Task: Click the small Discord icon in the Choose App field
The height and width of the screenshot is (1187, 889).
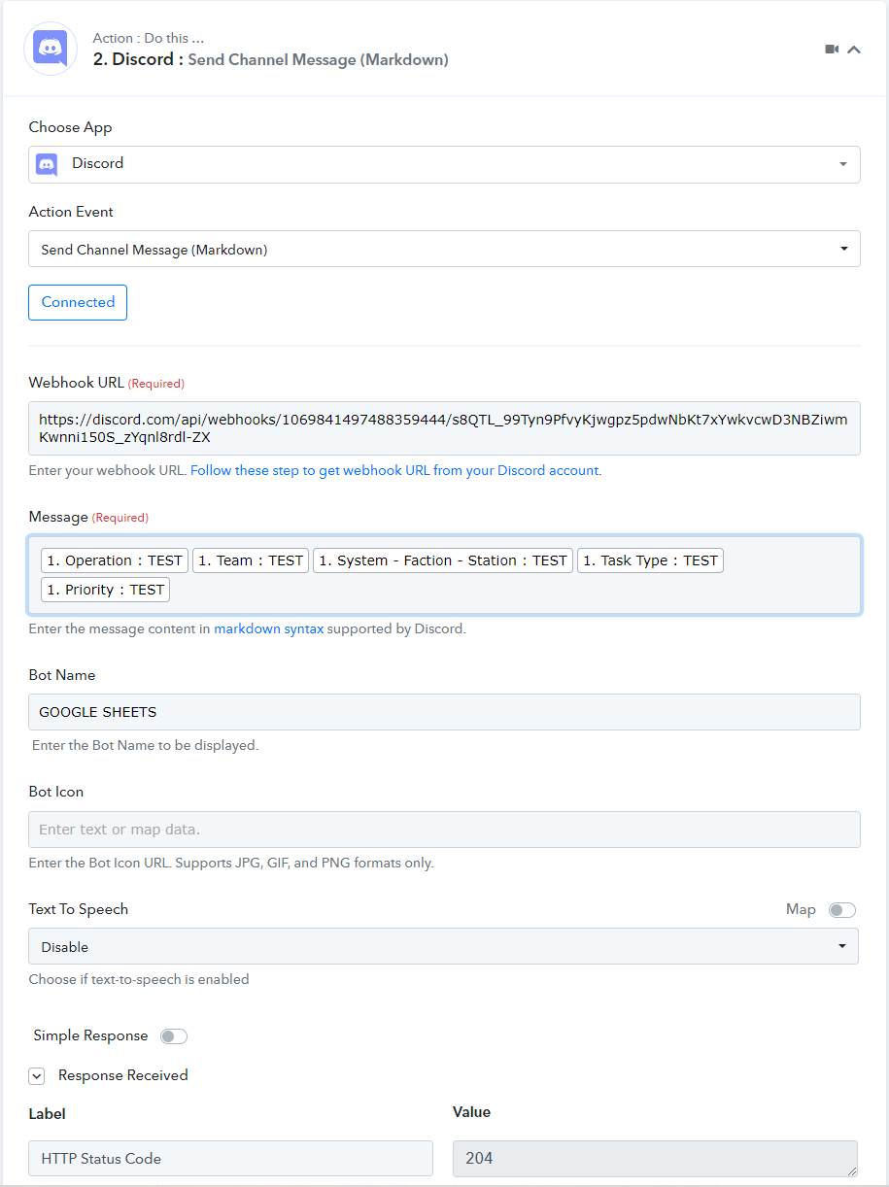Action: click(x=47, y=164)
